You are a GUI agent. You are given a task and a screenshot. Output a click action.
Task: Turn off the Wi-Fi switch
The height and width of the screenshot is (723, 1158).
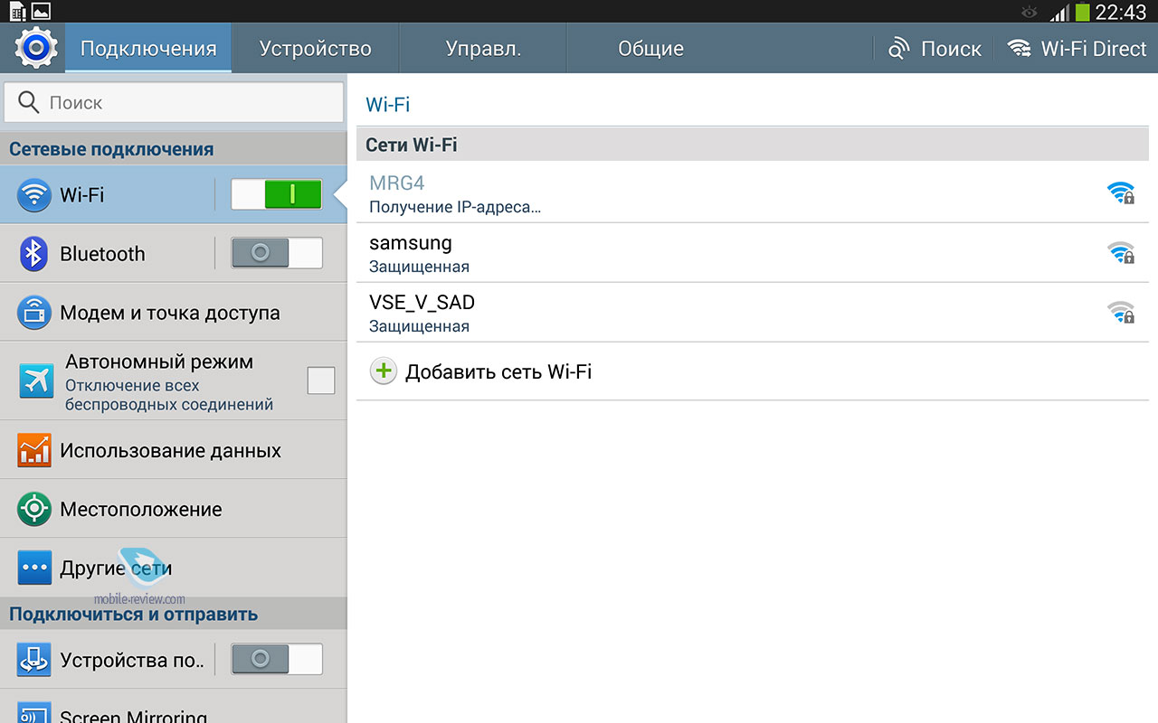pyautogui.click(x=277, y=194)
